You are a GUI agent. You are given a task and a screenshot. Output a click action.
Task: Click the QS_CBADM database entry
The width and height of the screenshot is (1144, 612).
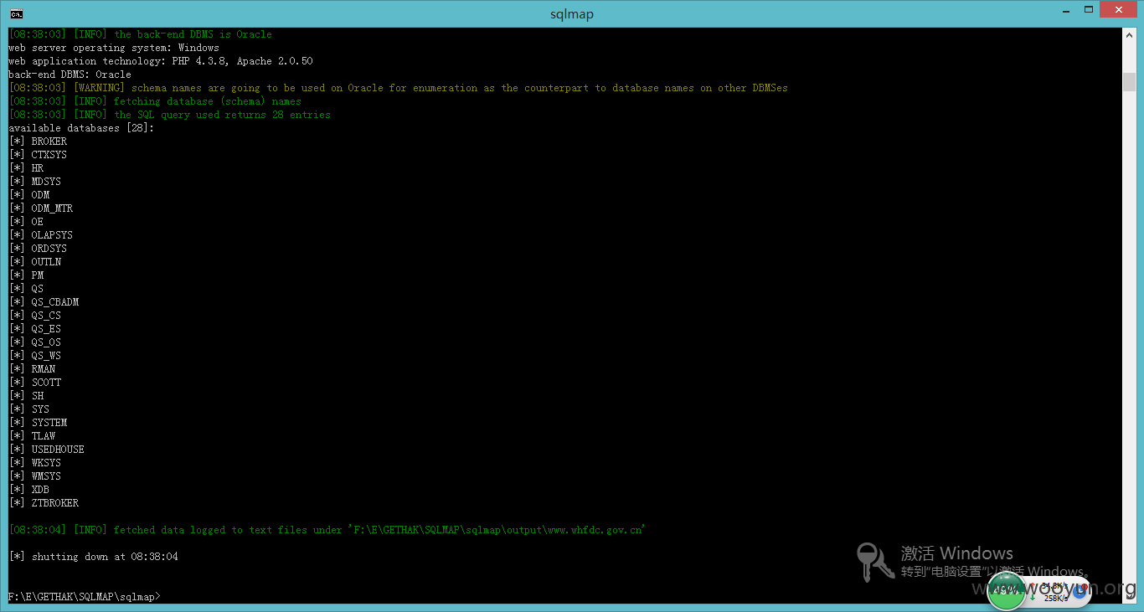pos(44,302)
